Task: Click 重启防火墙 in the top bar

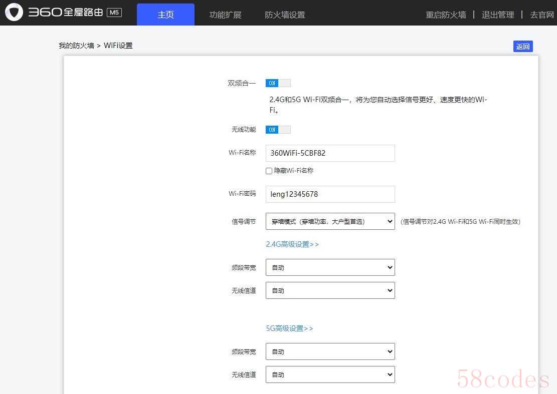Action: click(x=446, y=15)
